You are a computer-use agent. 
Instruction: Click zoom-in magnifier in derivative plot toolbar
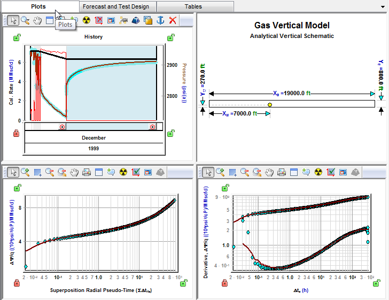click(x=220, y=172)
